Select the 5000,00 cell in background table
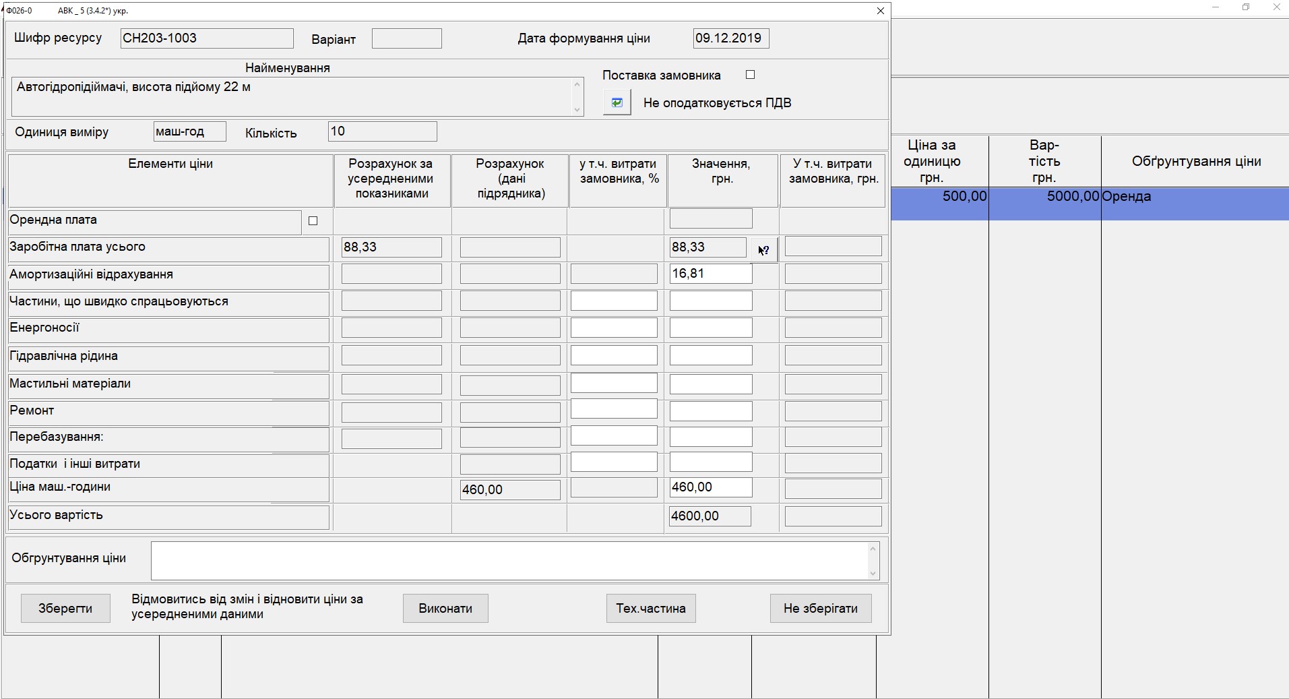The width and height of the screenshot is (1289, 699). (1045, 204)
